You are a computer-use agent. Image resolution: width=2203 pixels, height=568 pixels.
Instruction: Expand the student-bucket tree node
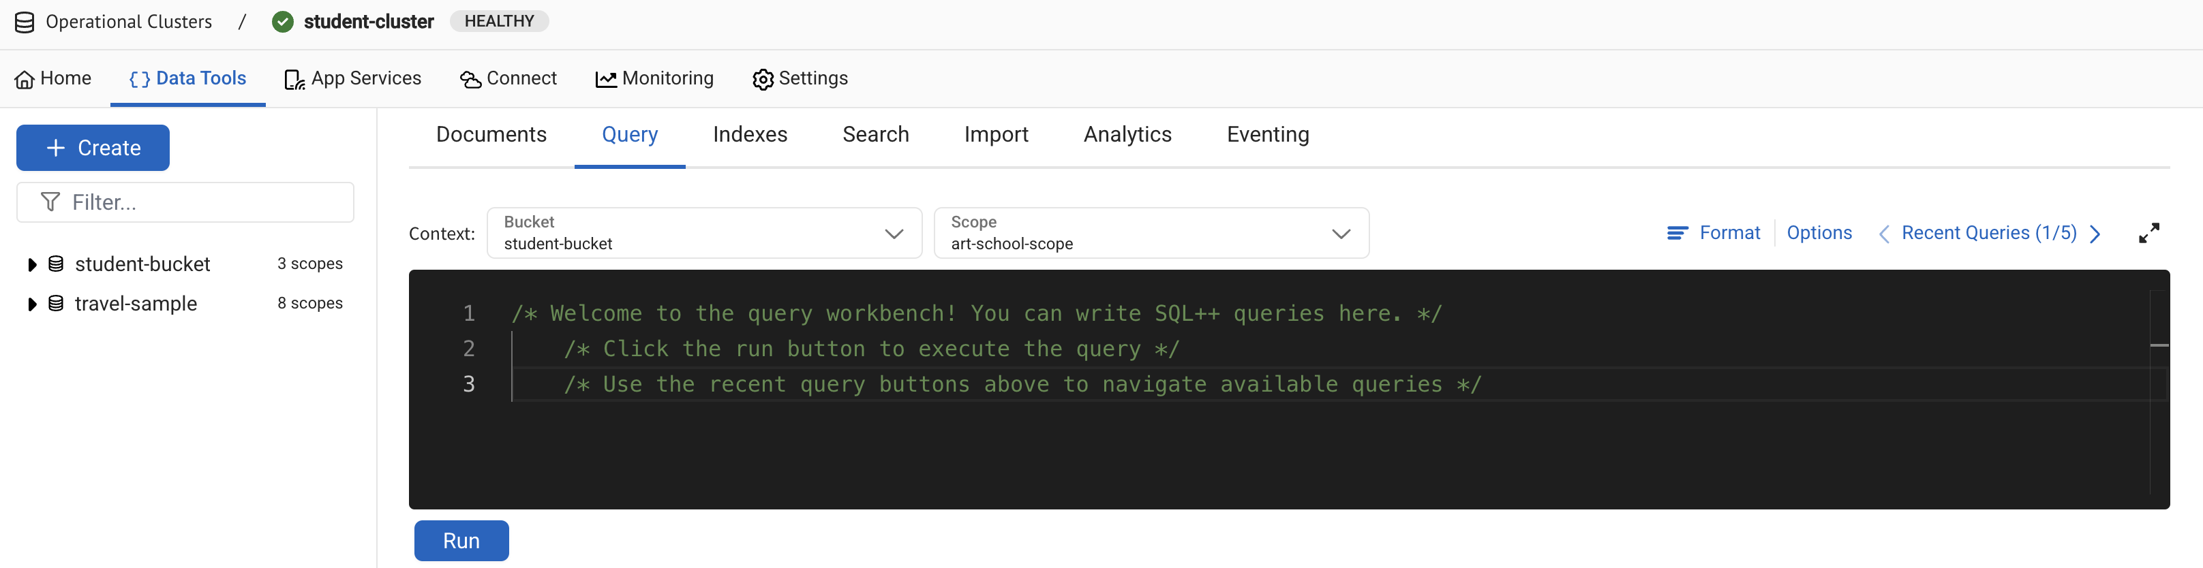pyautogui.click(x=31, y=265)
